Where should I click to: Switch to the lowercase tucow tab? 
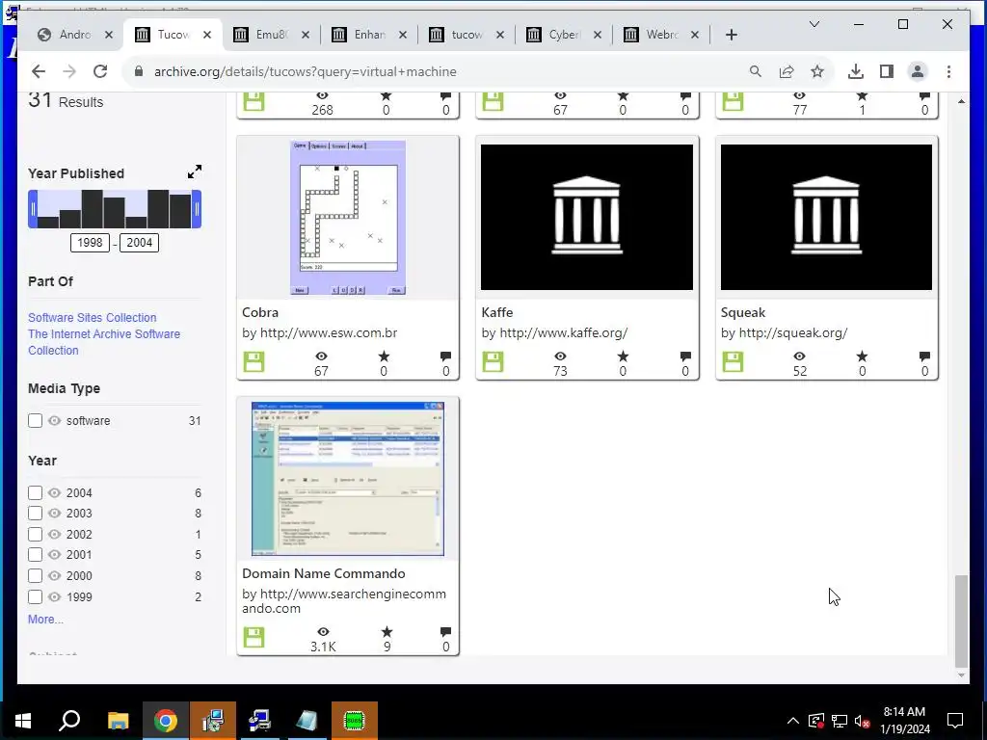pos(467,35)
